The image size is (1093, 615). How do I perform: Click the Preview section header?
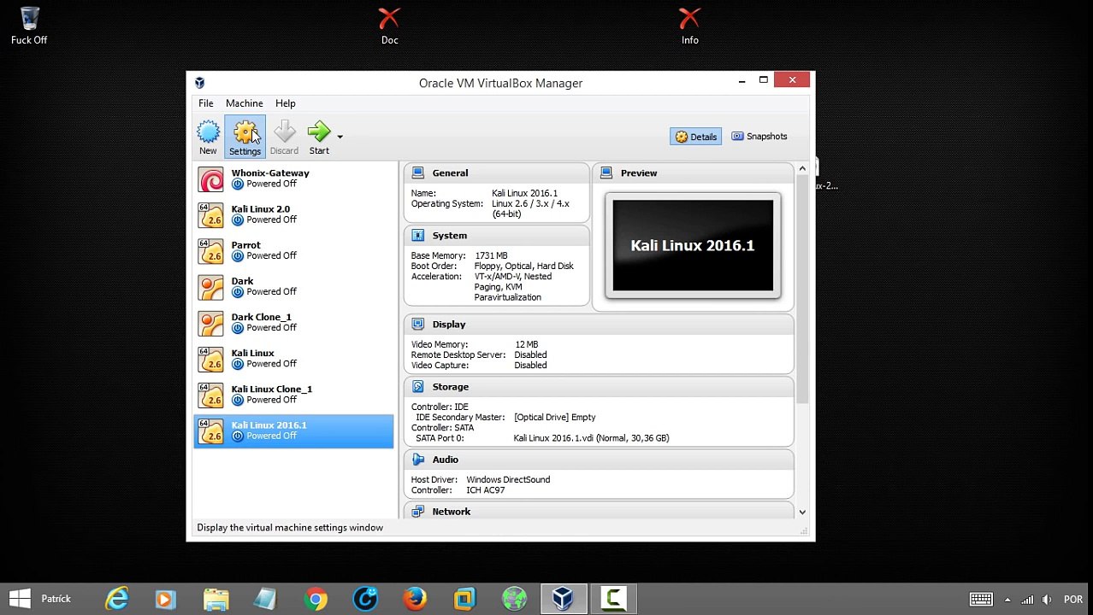pos(693,173)
